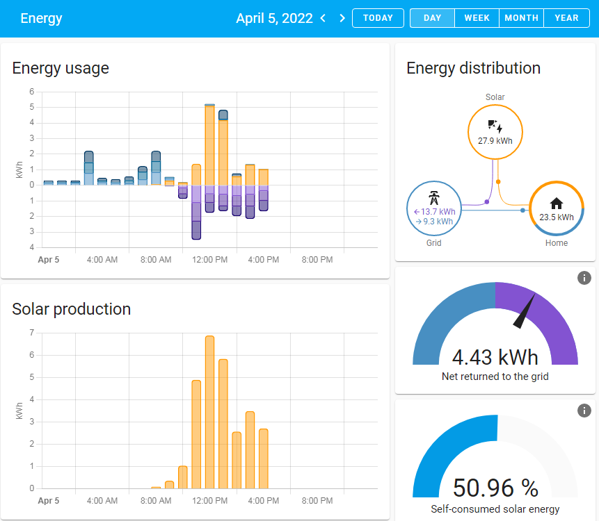This screenshot has width=599, height=521.
Task: Click the tallest orange bar in Energy usage
Action: (209, 144)
